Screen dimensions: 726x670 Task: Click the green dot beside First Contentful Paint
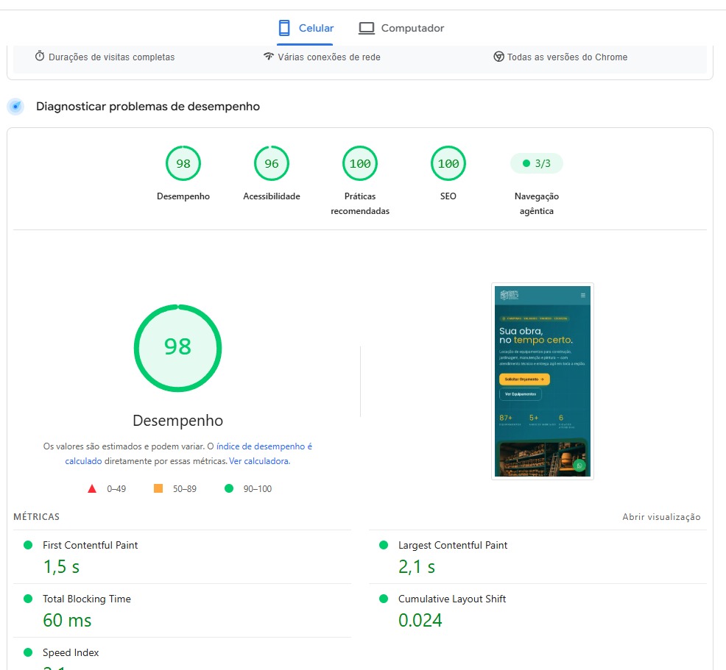point(28,545)
